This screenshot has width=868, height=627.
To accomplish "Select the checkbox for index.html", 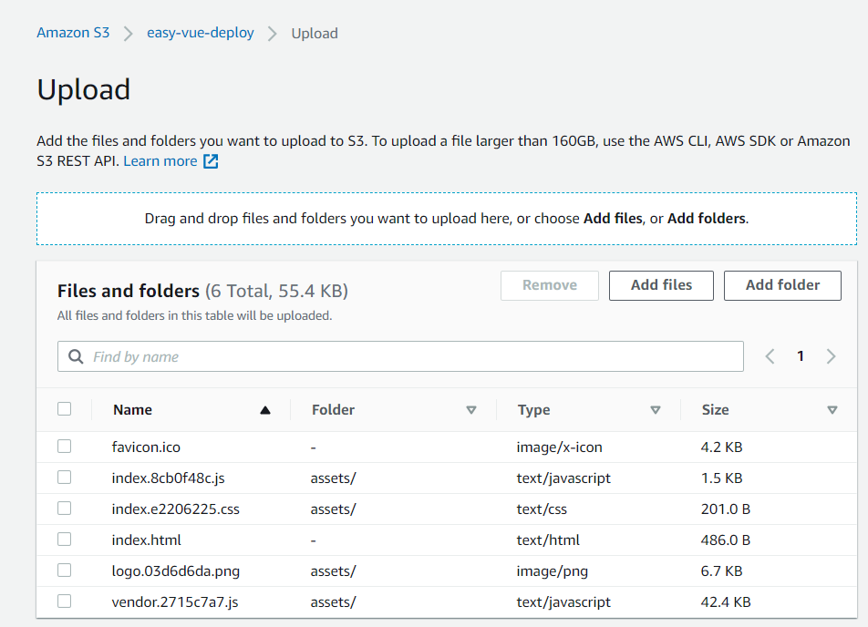I will pos(64,539).
